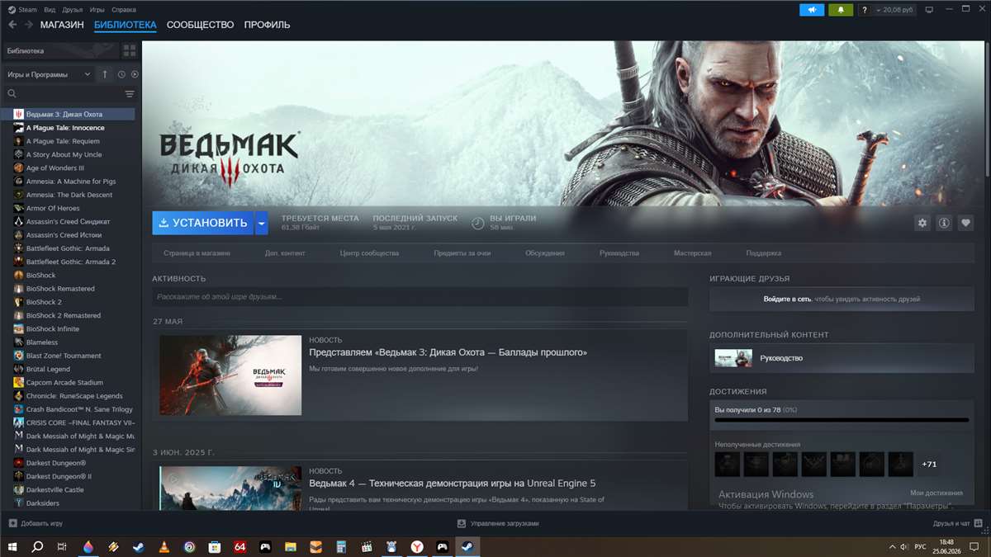Go back with the navigation arrow

point(12,25)
